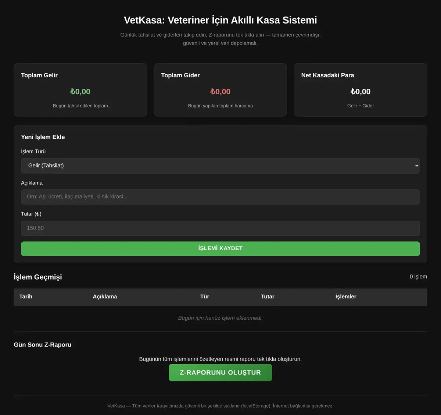Image resolution: width=441 pixels, height=415 pixels.
Task: Click the Toplam Gider card title
Action: pos(180,75)
